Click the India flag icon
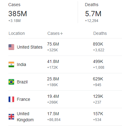 click(11, 64)
